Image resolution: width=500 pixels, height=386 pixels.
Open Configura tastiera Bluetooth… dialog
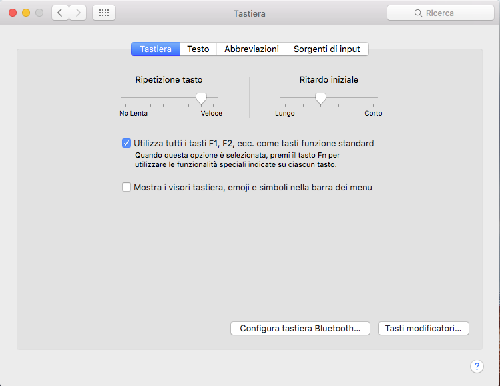tap(300, 328)
